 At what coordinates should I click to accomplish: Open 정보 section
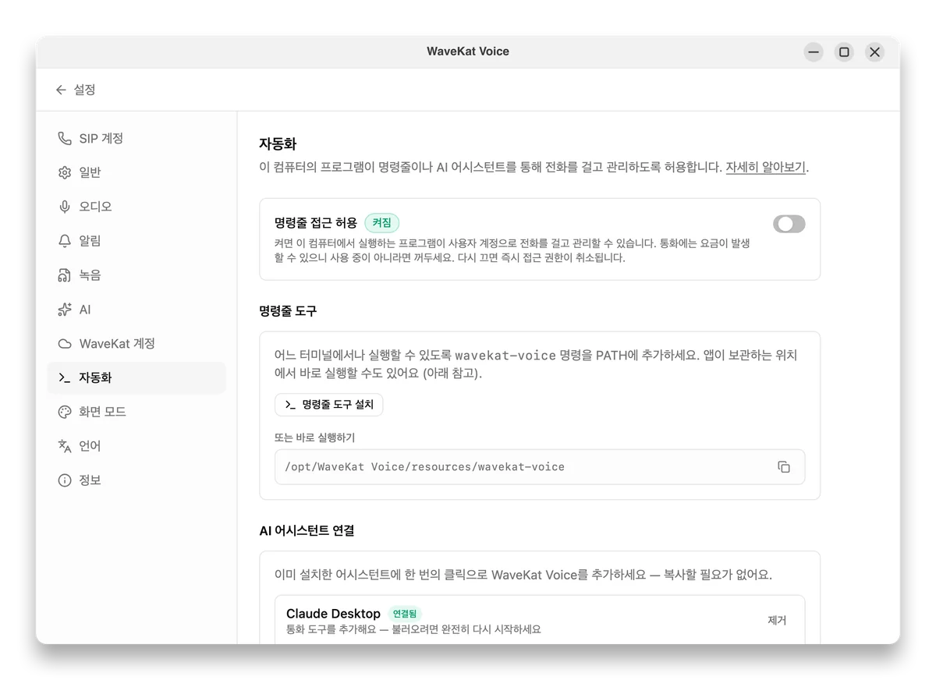point(136,480)
